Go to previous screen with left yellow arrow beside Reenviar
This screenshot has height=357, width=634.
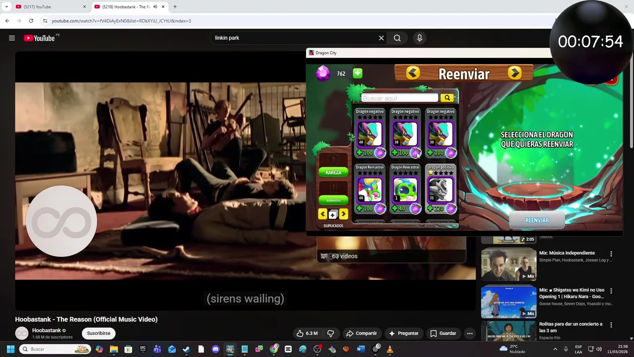(413, 73)
